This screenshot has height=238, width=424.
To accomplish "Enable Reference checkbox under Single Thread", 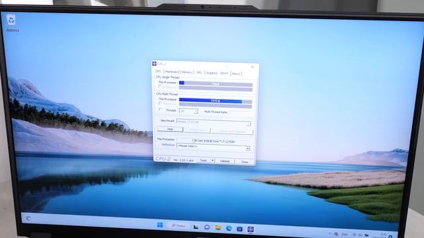I will [x=160, y=87].
